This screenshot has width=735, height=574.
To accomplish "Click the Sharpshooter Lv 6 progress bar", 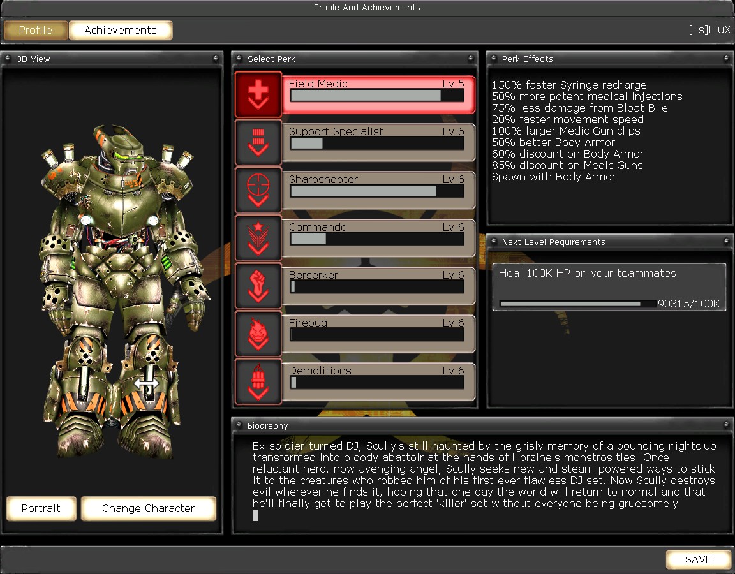I will coord(376,191).
